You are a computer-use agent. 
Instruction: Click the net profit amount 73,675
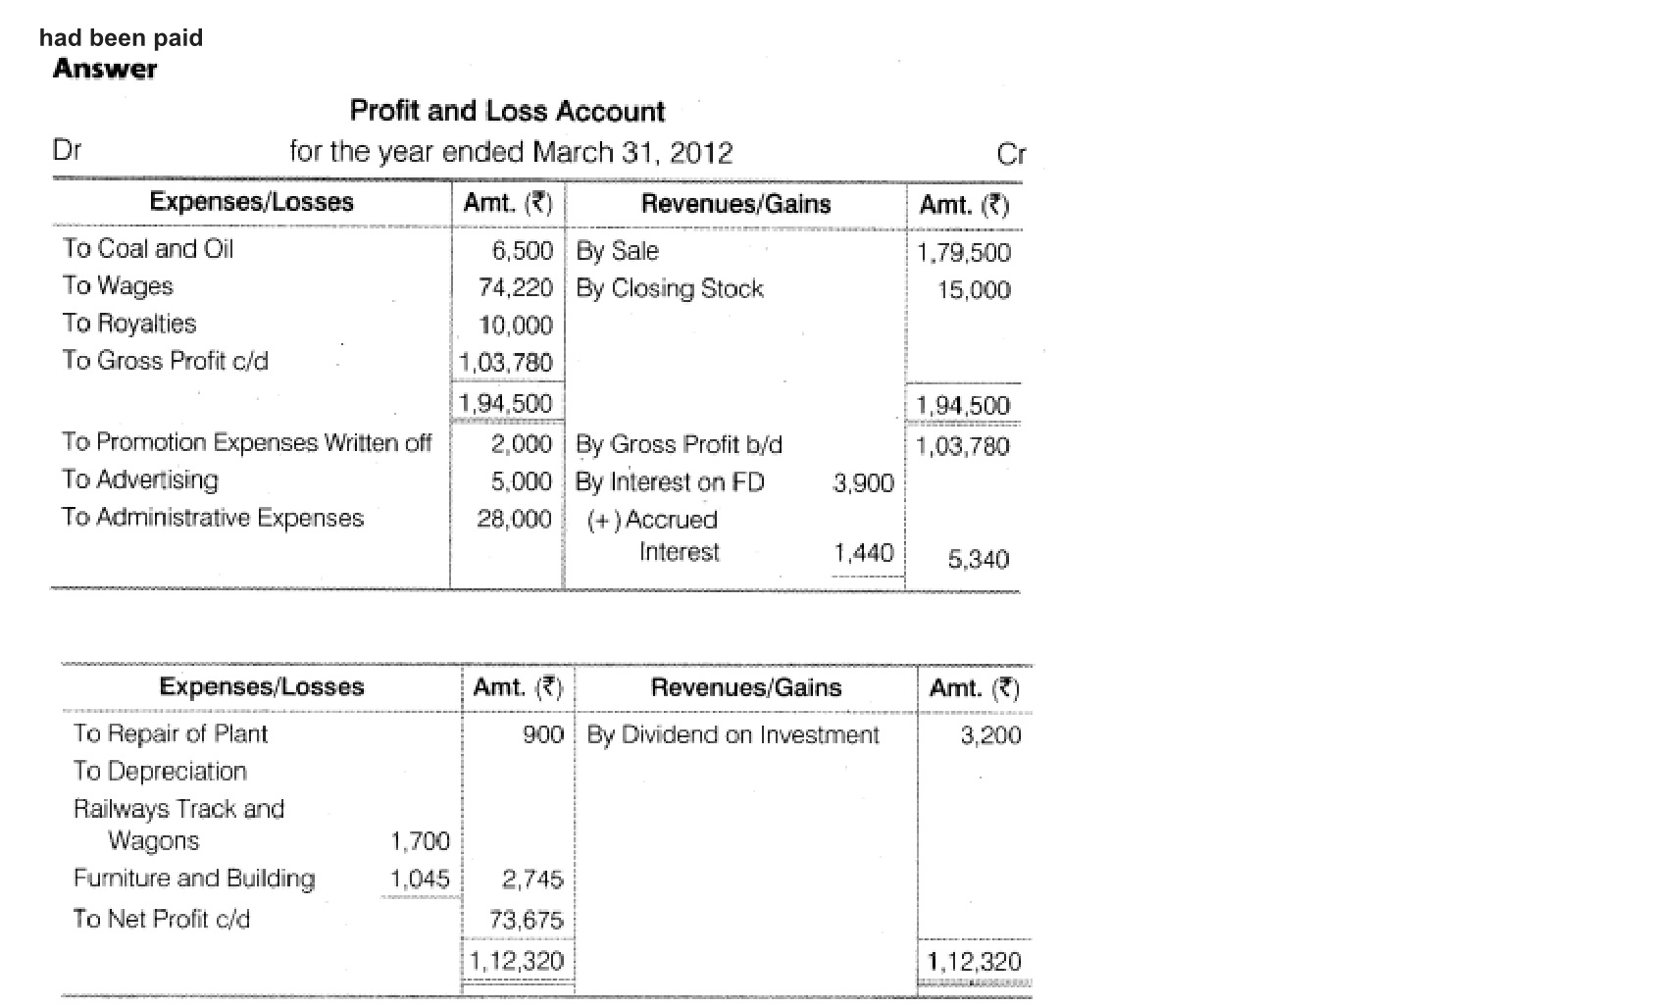point(527,920)
